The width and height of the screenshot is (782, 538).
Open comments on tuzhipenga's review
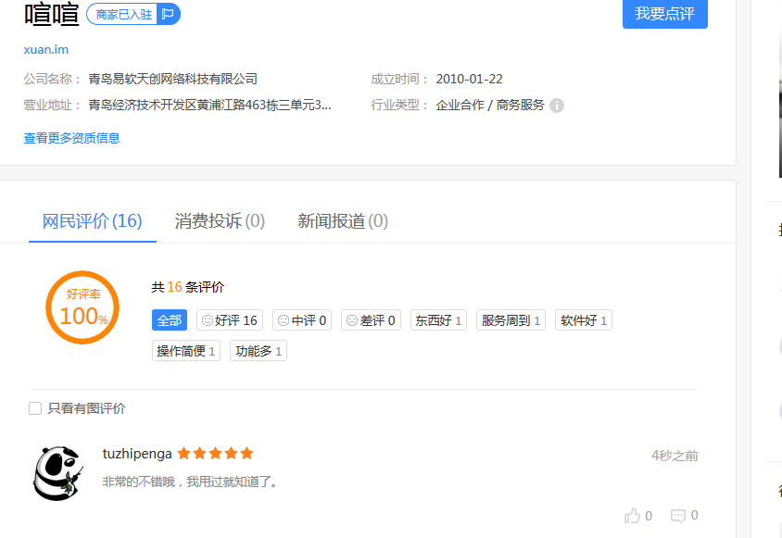click(678, 516)
